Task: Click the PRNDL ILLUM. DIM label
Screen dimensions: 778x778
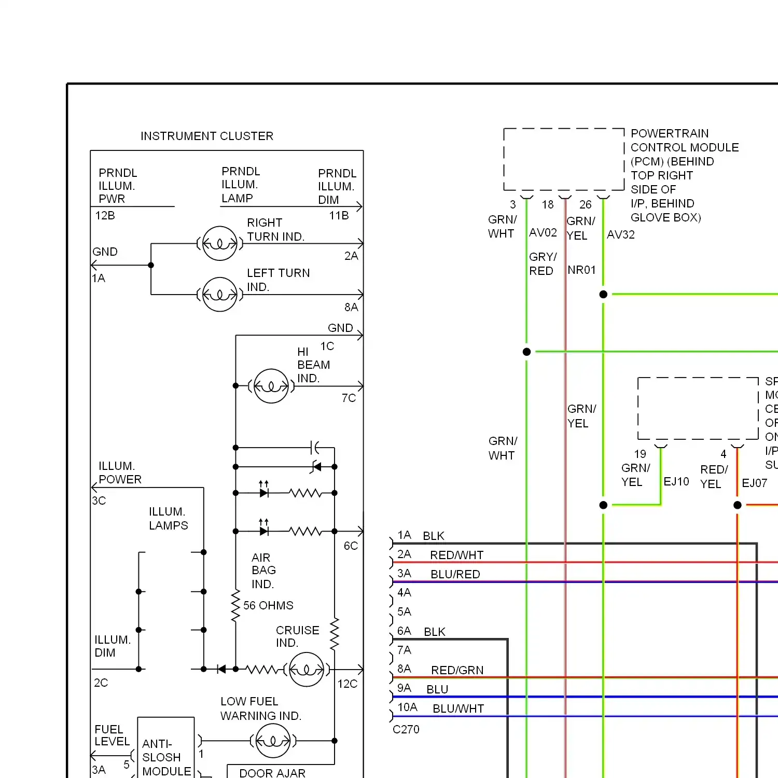Action: coord(337,186)
